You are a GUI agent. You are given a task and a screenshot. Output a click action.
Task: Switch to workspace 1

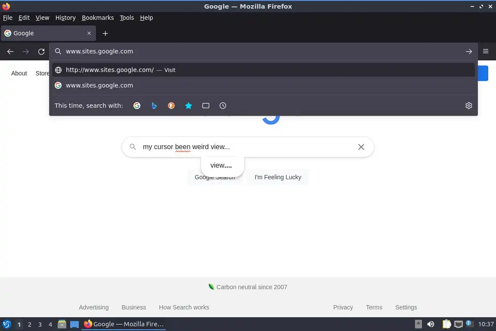19,325
